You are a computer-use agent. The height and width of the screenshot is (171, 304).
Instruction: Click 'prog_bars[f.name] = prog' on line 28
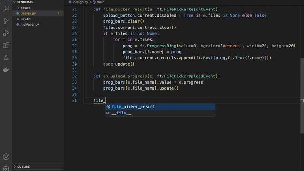(x=152, y=52)
